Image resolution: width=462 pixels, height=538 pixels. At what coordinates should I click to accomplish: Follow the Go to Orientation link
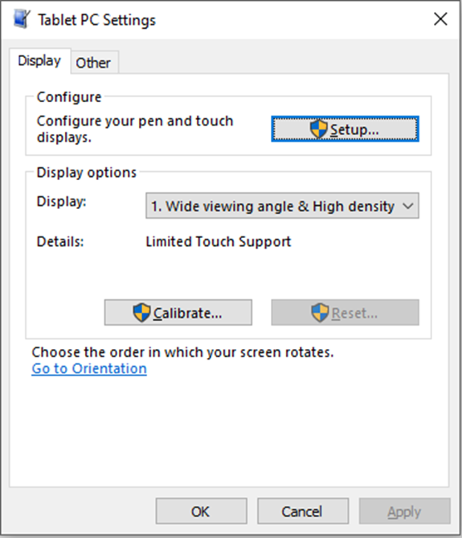[x=89, y=369]
